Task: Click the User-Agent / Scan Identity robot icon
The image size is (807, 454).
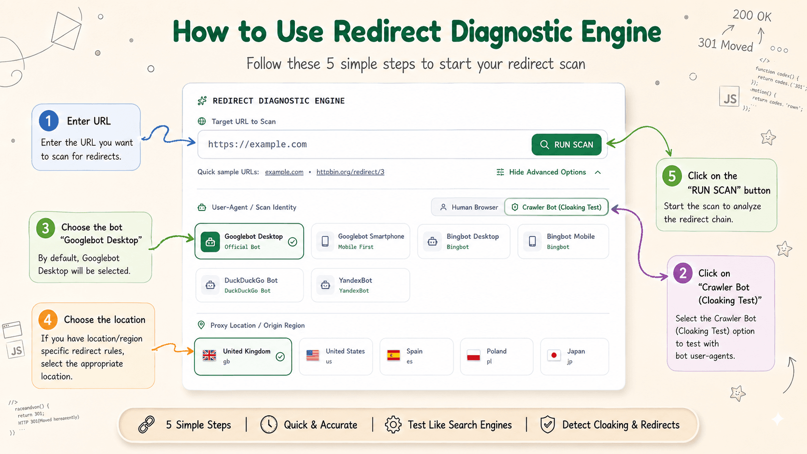Action: coord(202,207)
